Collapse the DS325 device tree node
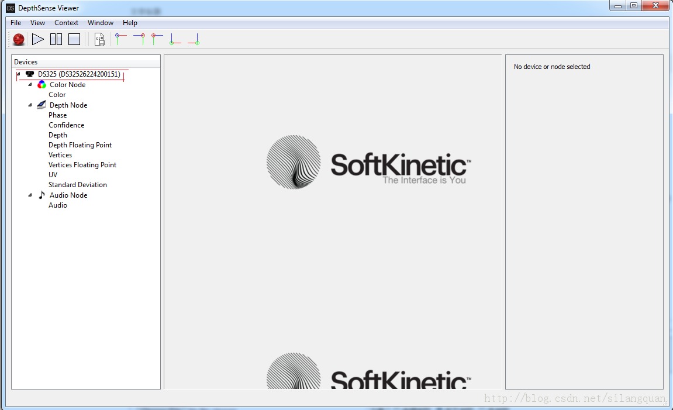This screenshot has width=673, height=410. point(19,74)
